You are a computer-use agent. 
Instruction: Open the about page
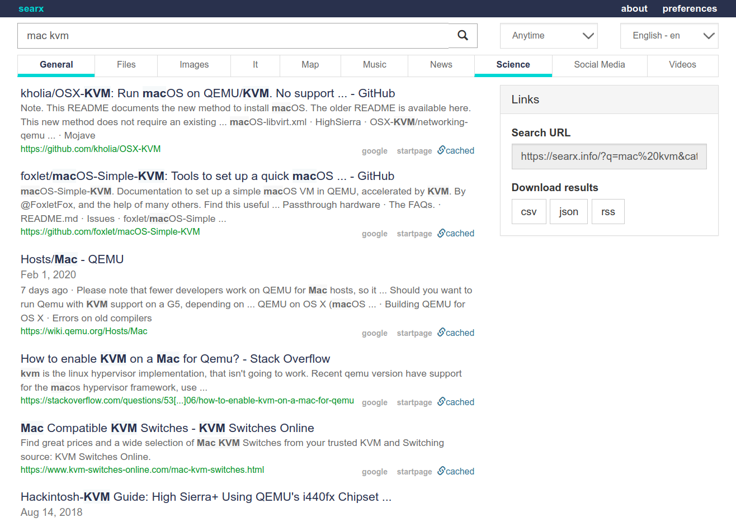[634, 8]
